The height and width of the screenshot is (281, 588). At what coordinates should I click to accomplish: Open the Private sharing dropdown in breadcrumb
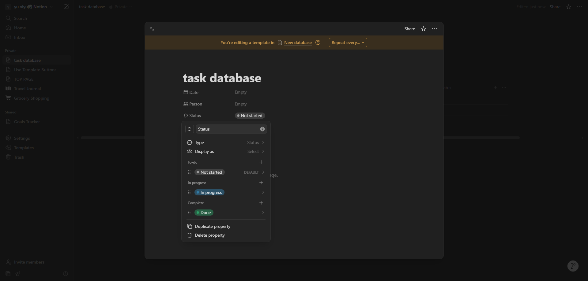pyautogui.click(x=121, y=7)
